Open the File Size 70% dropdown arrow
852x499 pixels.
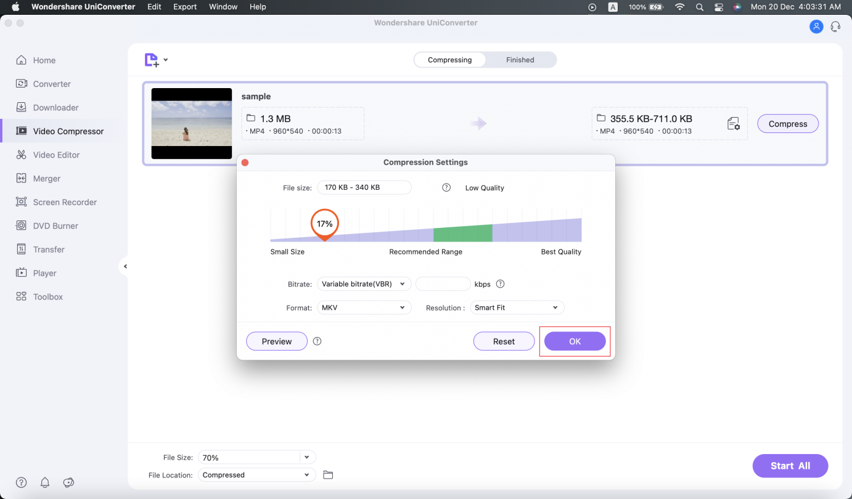(x=307, y=457)
